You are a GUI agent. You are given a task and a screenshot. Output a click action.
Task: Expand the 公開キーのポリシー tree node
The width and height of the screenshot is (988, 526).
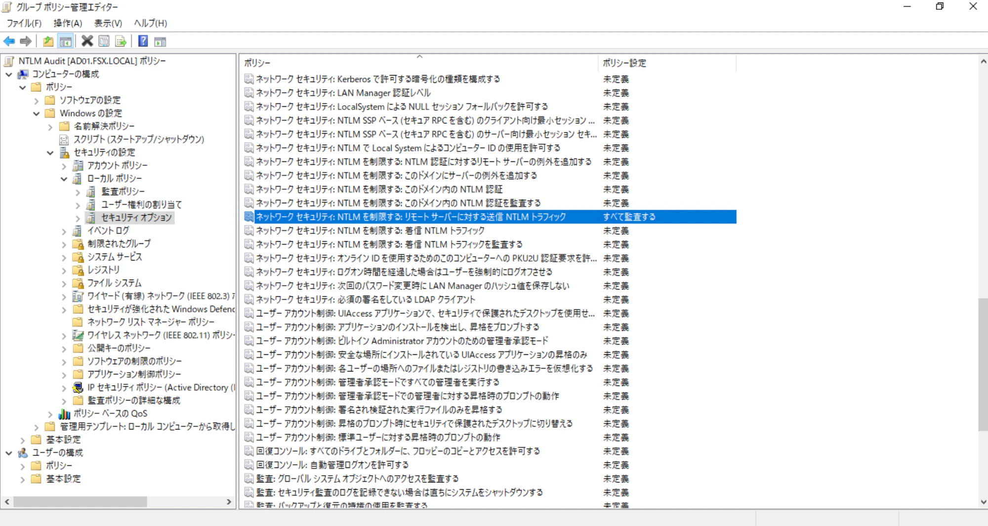click(64, 348)
